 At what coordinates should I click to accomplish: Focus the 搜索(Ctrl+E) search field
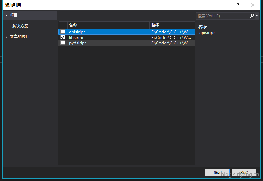(x=222, y=16)
